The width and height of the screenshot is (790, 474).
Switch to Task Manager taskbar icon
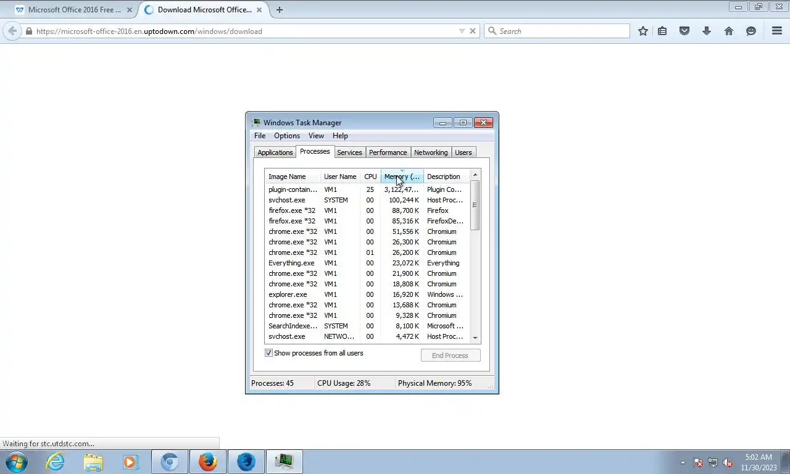285,462
